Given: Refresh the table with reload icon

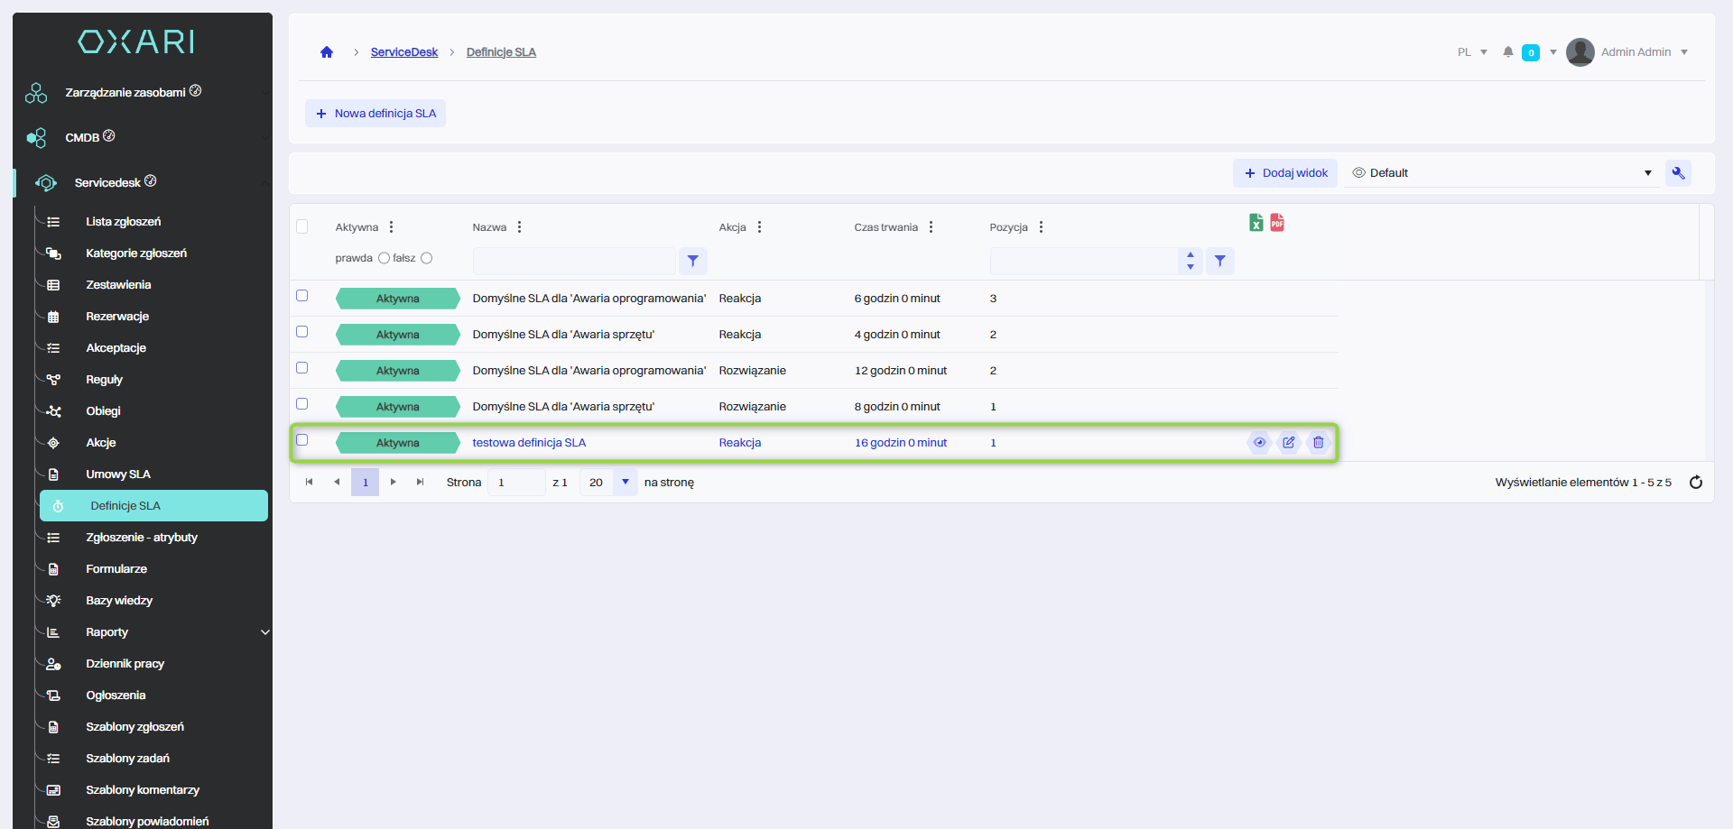Looking at the screenshot, I should click(1696, 483).
